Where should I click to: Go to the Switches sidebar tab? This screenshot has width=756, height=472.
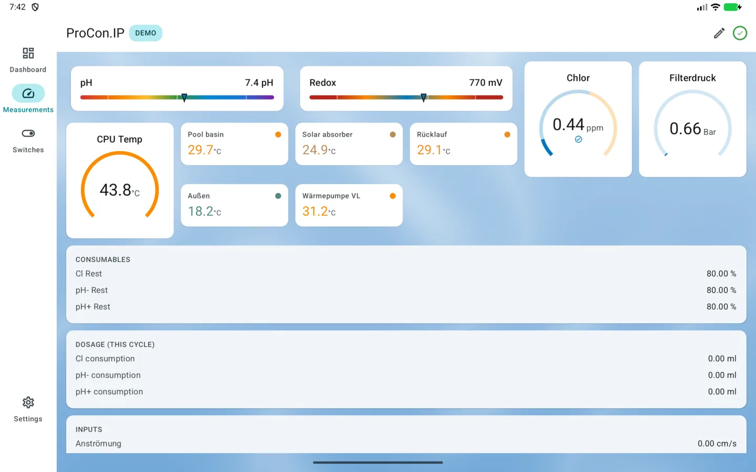(28, 141)
